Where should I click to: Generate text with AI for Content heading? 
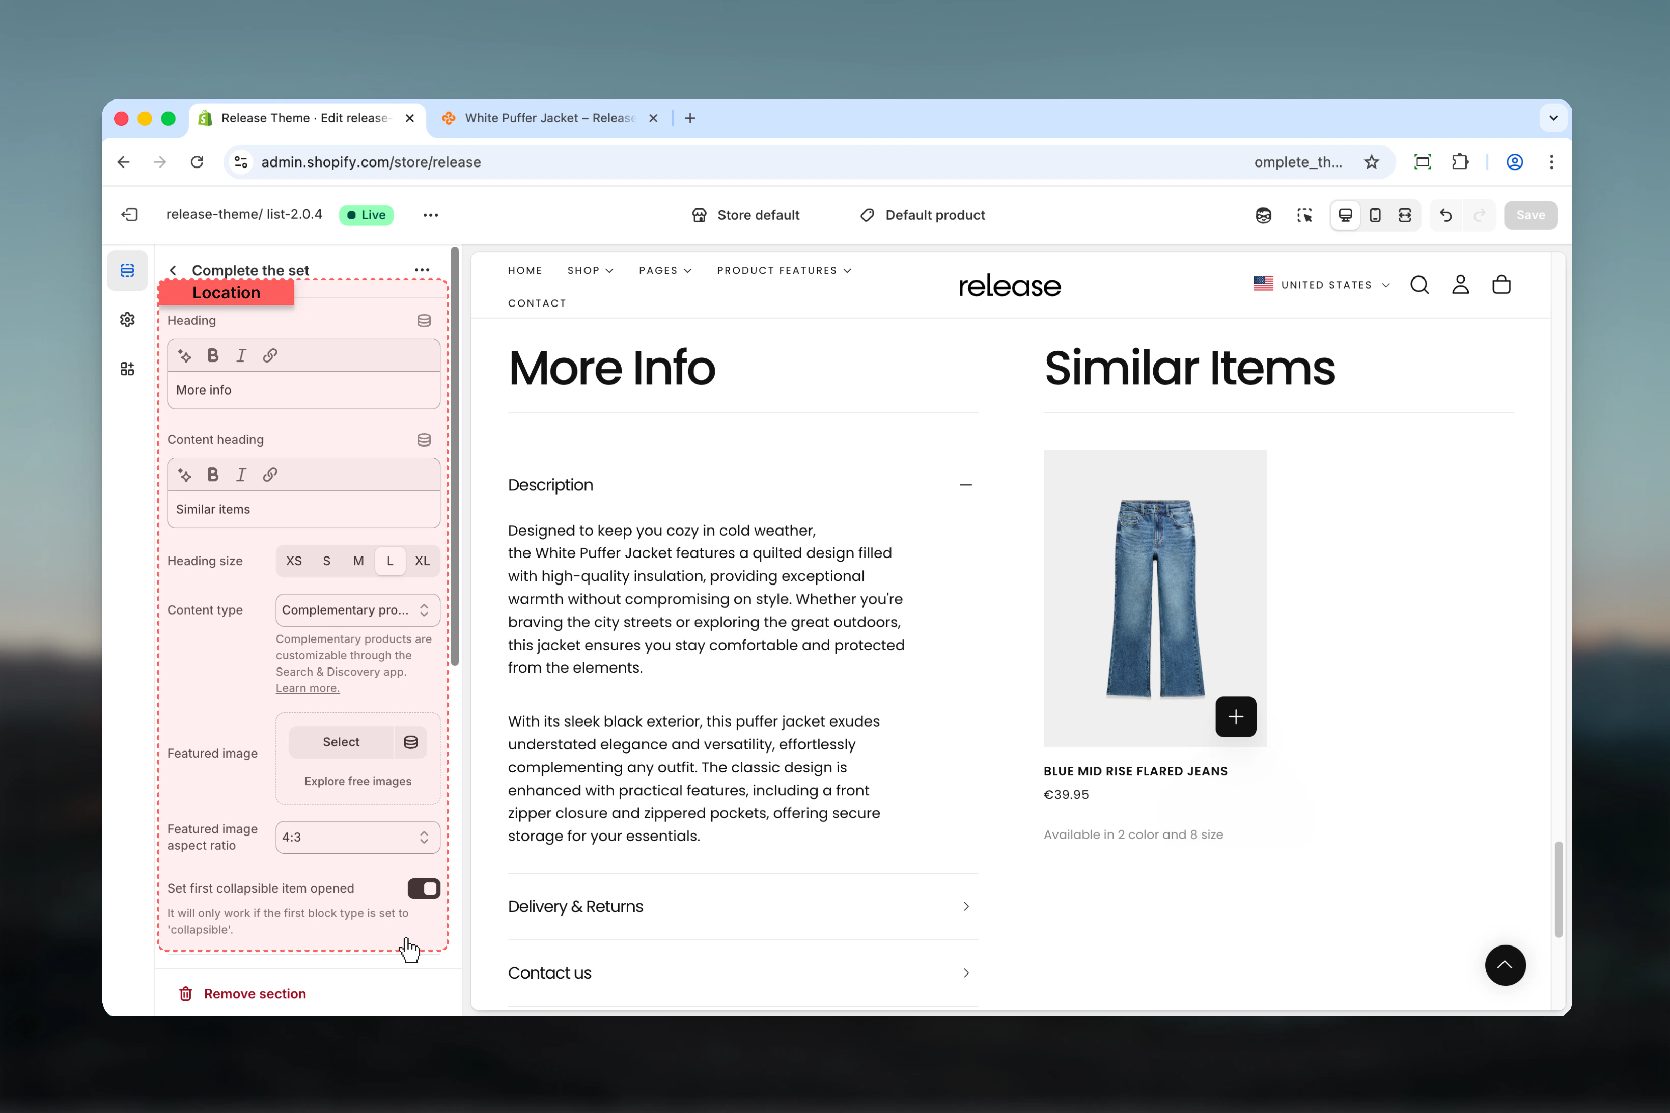pos(185,475)
